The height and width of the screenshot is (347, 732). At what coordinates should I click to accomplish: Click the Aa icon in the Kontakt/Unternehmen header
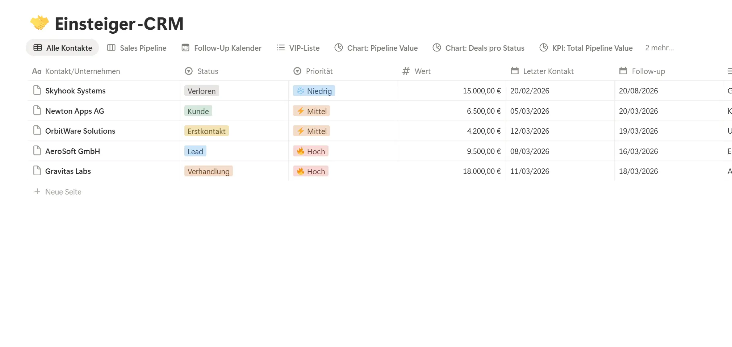(x=36, y=71)
